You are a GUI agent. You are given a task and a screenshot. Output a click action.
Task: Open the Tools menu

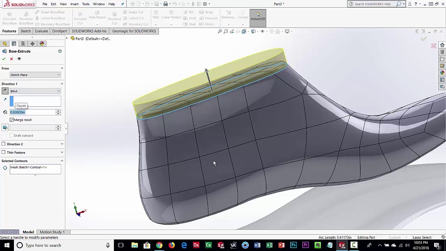tap(86, 4)
